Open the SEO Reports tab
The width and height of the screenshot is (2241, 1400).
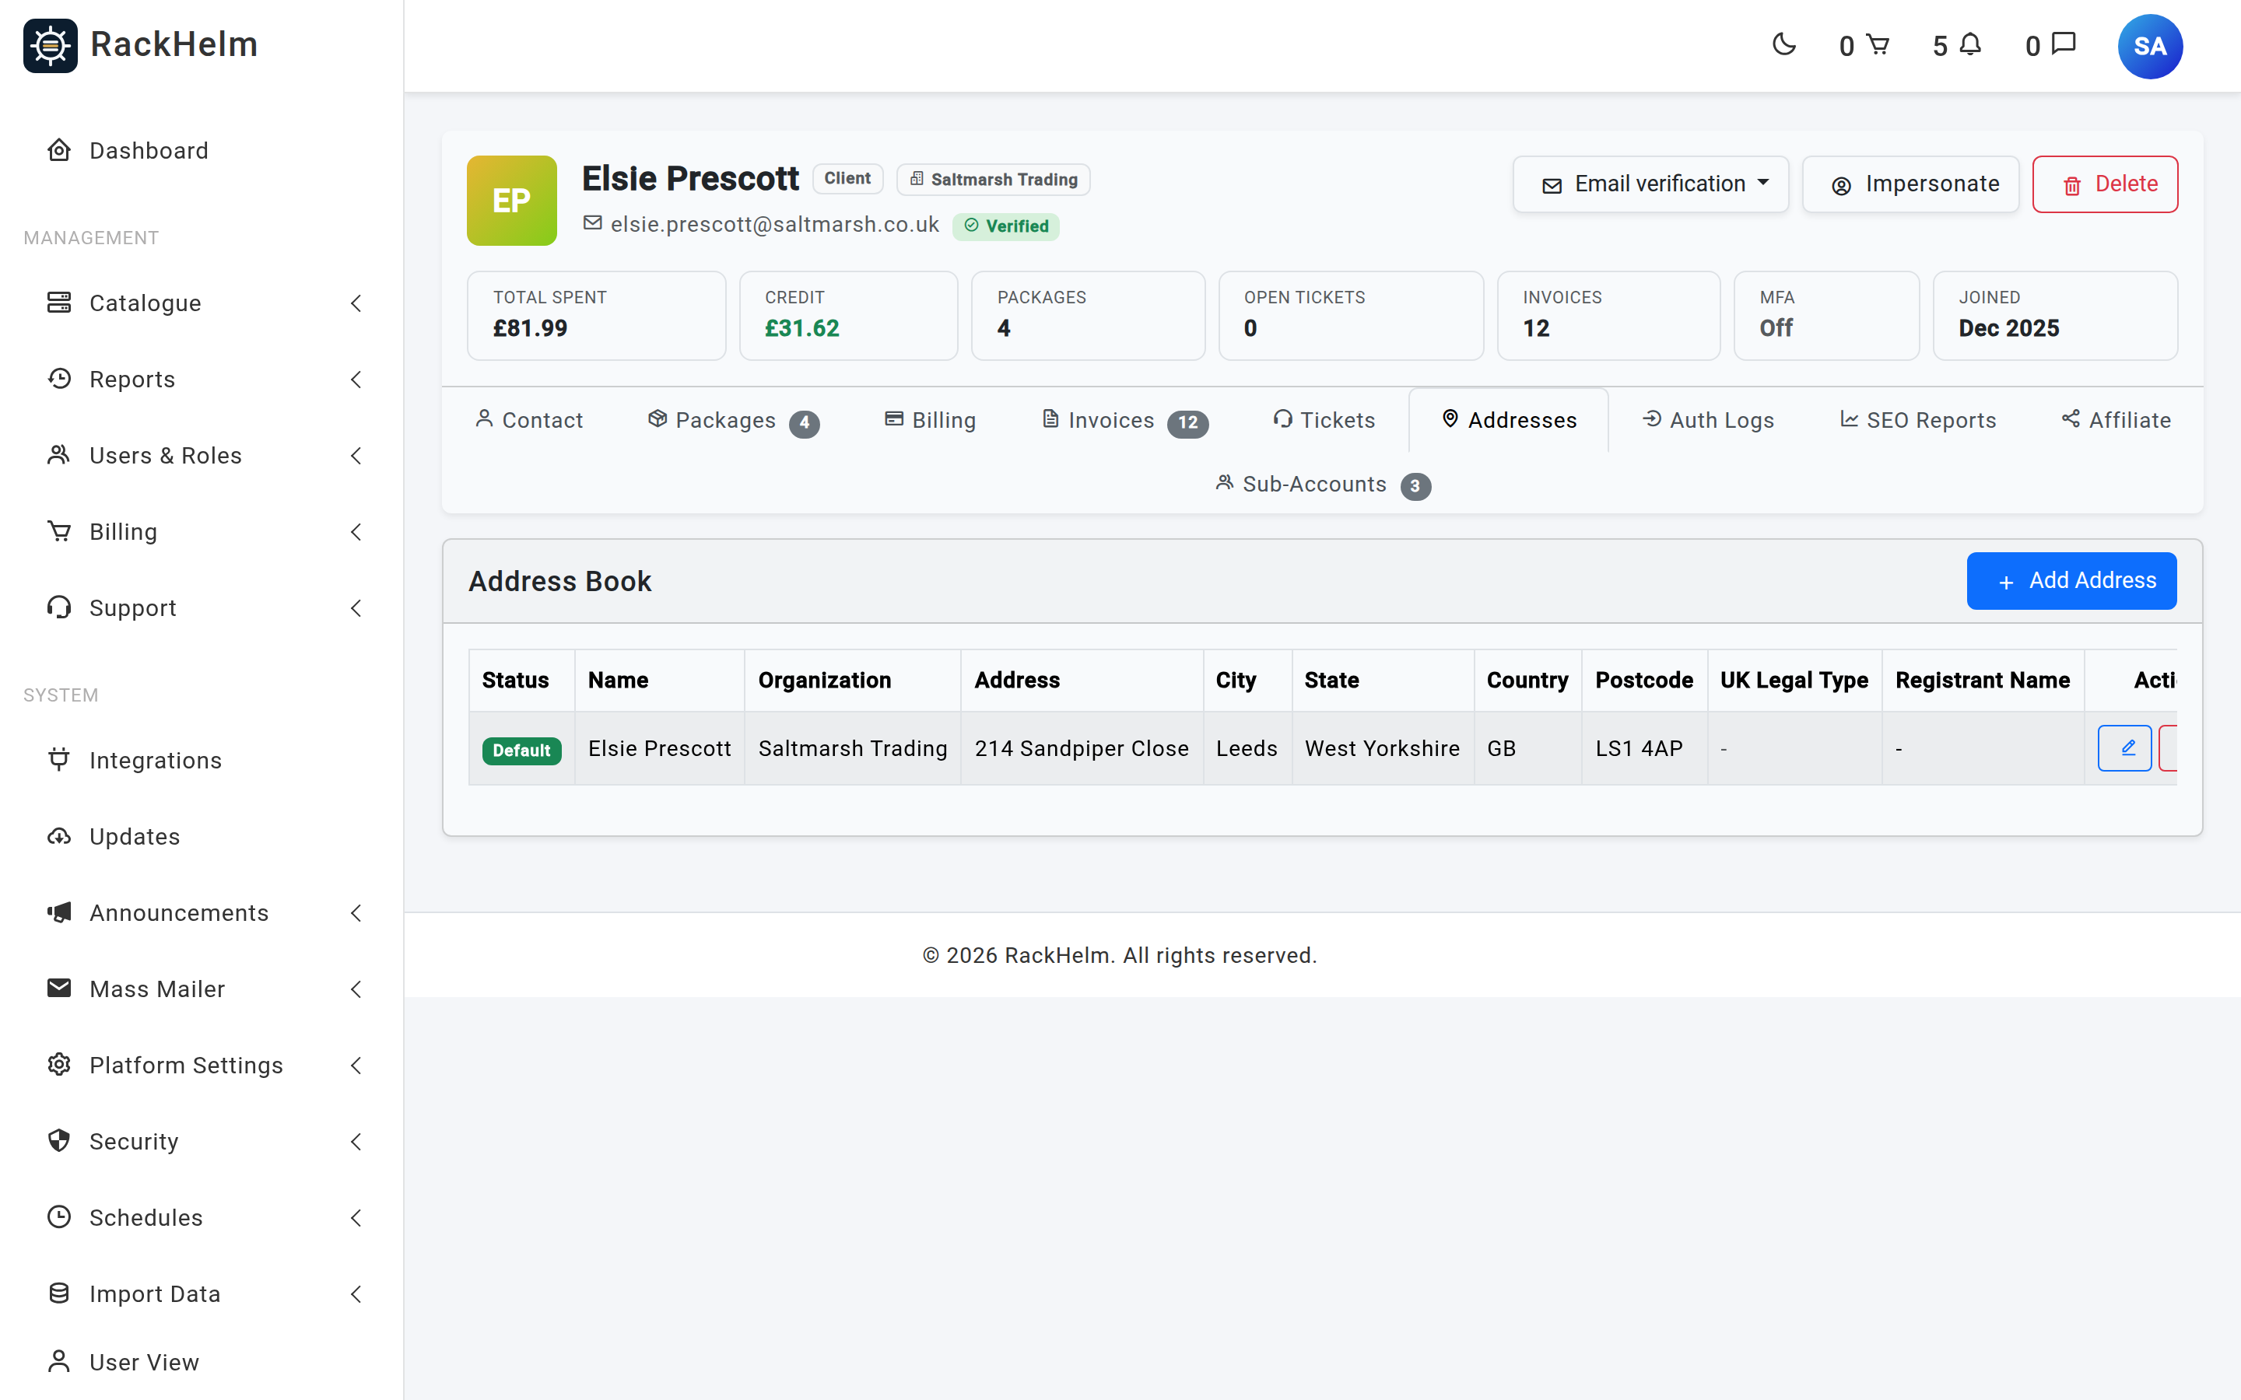pos(1918,420)
